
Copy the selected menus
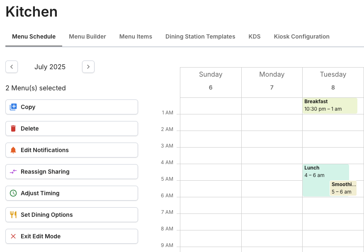click(72, 107)
